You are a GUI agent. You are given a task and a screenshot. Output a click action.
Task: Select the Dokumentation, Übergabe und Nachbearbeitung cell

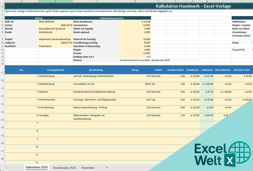click(x=96, y=117)
